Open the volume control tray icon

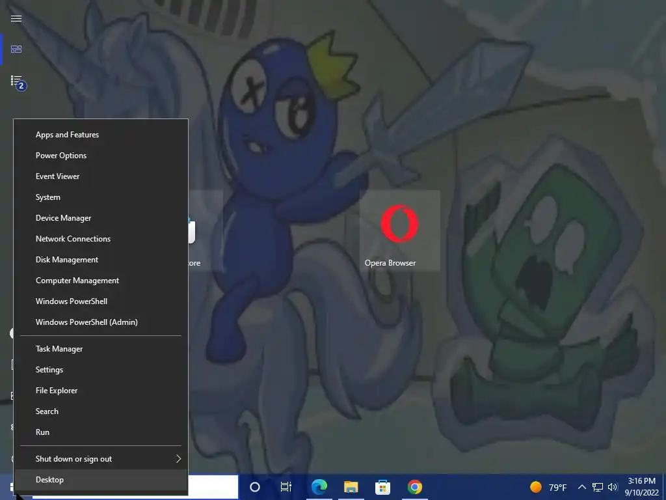pyautogui.click(x=613, y=487)
